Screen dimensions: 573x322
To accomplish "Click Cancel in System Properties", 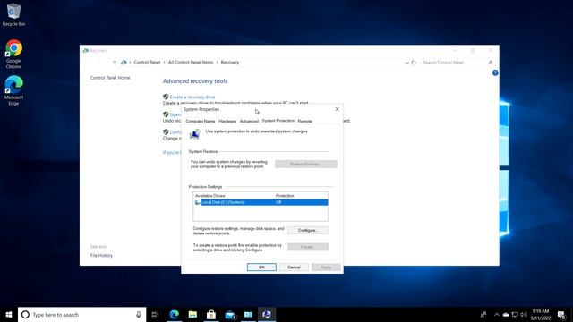I will pos(294,267).
